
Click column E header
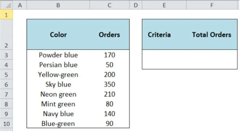(x=164, y=5)
